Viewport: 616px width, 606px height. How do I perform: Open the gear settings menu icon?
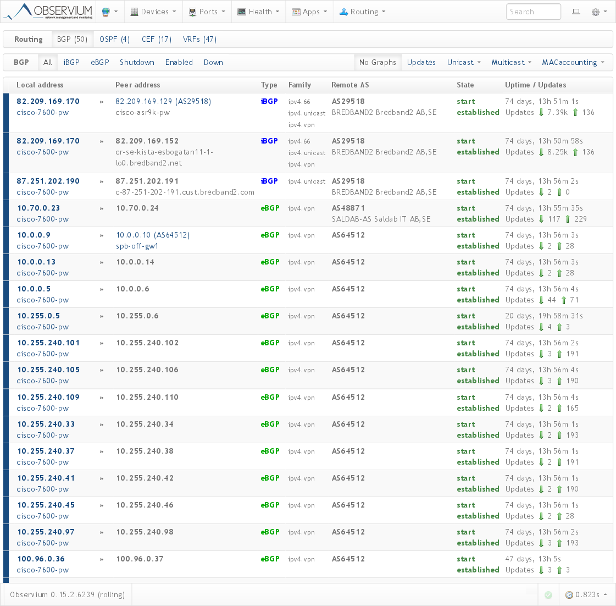click(596, 12)
